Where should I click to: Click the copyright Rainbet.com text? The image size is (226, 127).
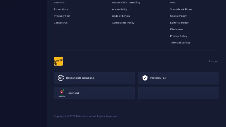coord(86,116)
